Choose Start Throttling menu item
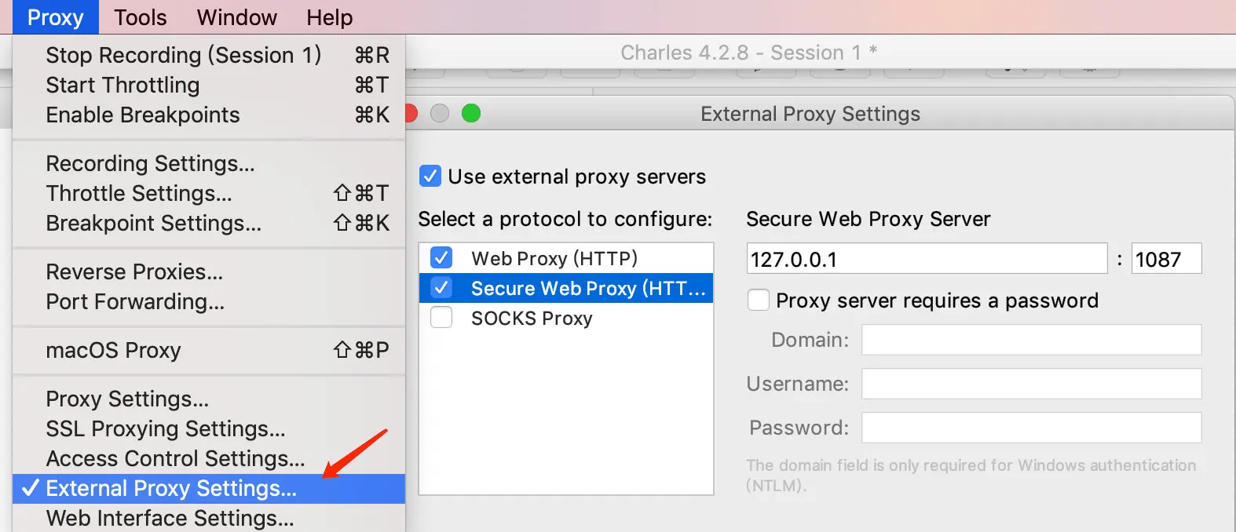Image resolution: width=1236 pixels, height=532 pixels. click(x=123, y=85)
